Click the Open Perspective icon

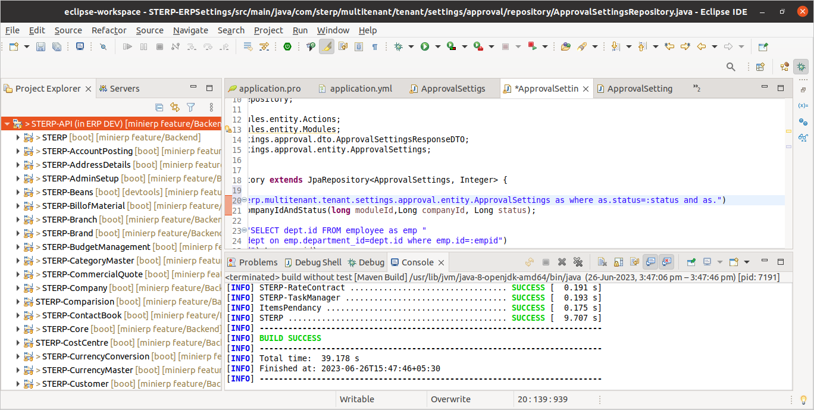pos(760,67)
